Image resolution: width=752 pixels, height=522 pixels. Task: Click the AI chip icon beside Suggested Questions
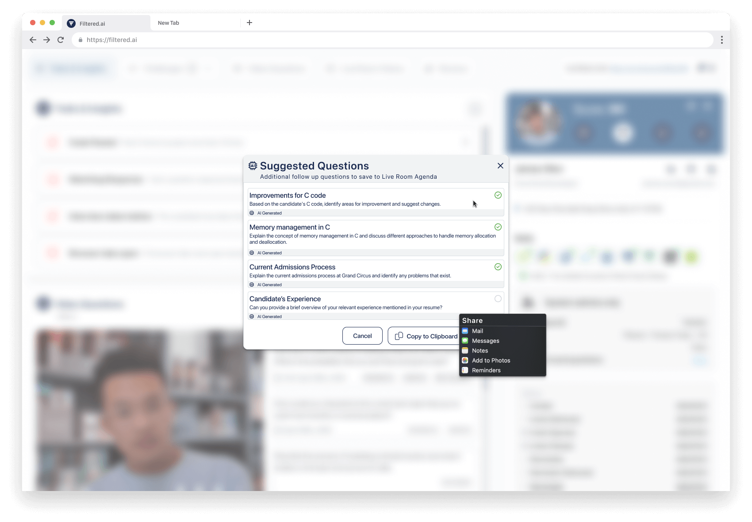coord(253,165)
